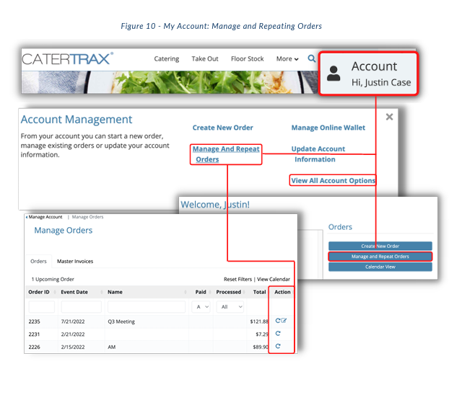
Task: Switch to Master Invoices tab
Action: [x=75, y=261]
